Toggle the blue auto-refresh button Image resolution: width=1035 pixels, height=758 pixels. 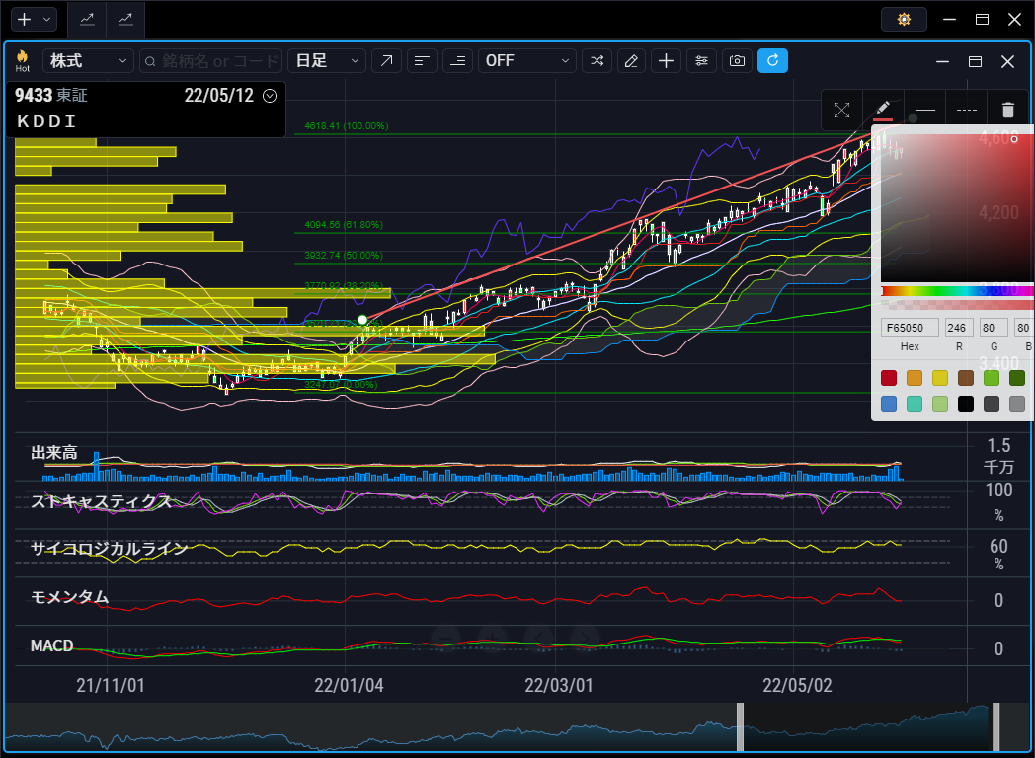coord(772,61)
